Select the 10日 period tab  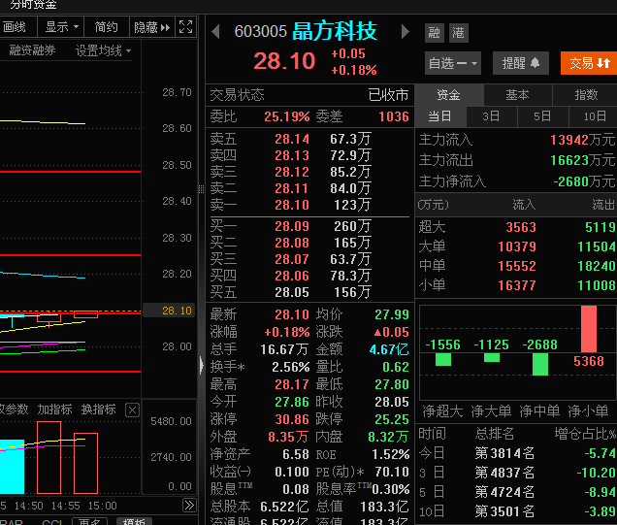[594, 116]
